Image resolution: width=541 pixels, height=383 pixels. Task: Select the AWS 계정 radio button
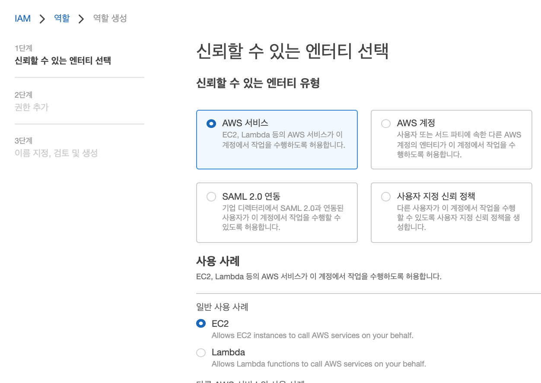[x=386, y=124]
